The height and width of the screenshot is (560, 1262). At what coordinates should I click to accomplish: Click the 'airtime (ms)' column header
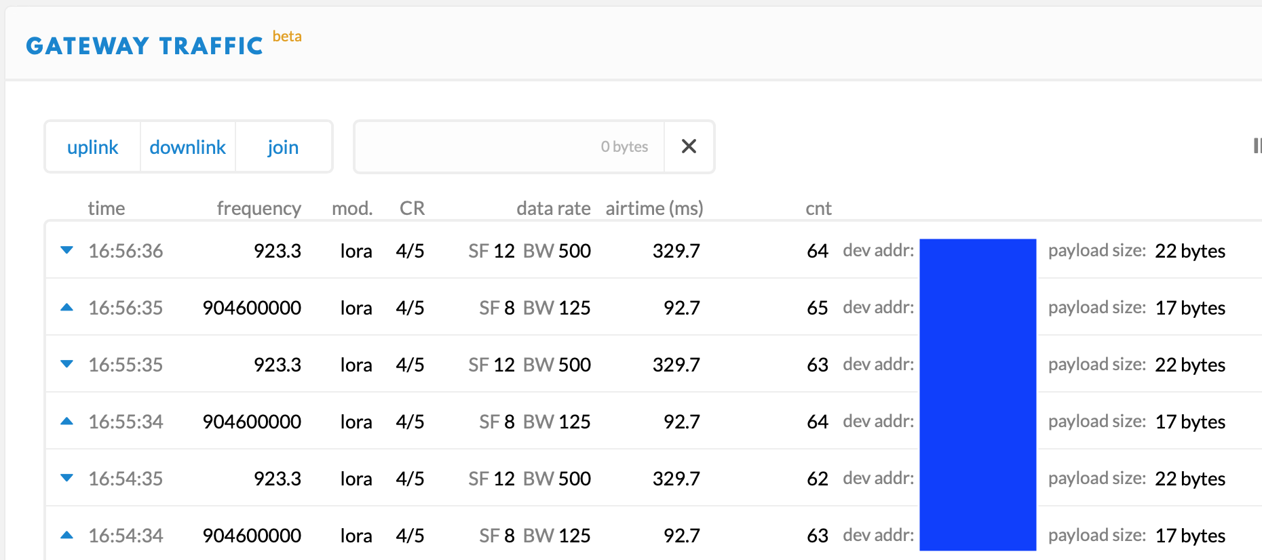654,208
